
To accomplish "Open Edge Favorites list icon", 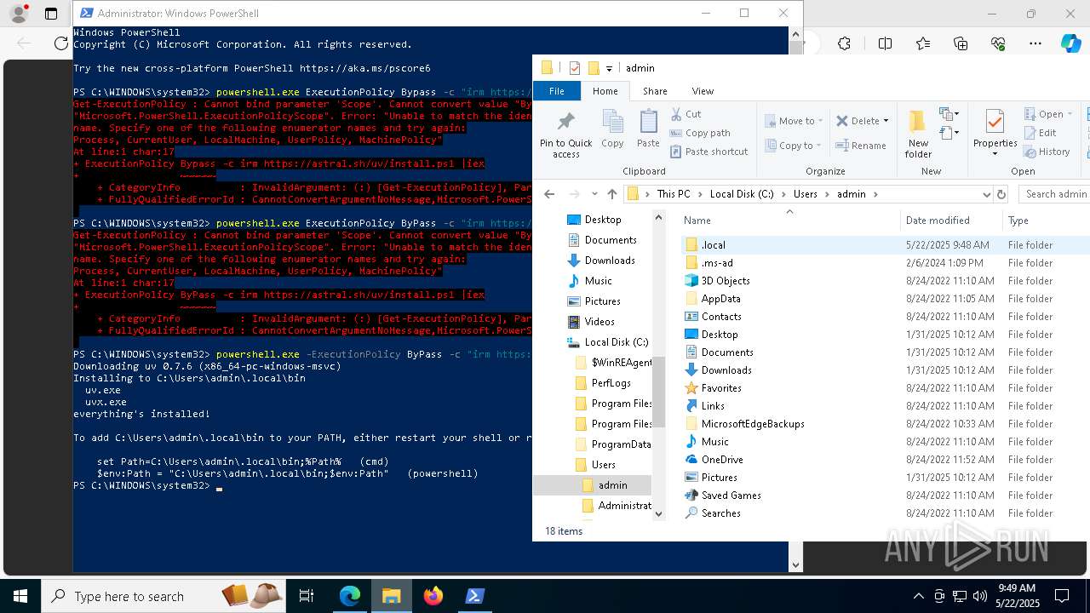I will 923,44.
